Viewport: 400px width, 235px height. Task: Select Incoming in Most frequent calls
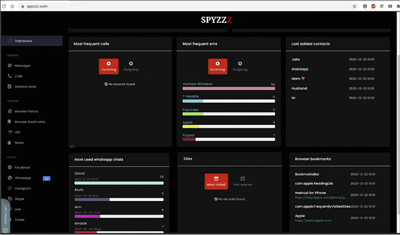pyautogui.click(x=109, y=66)
